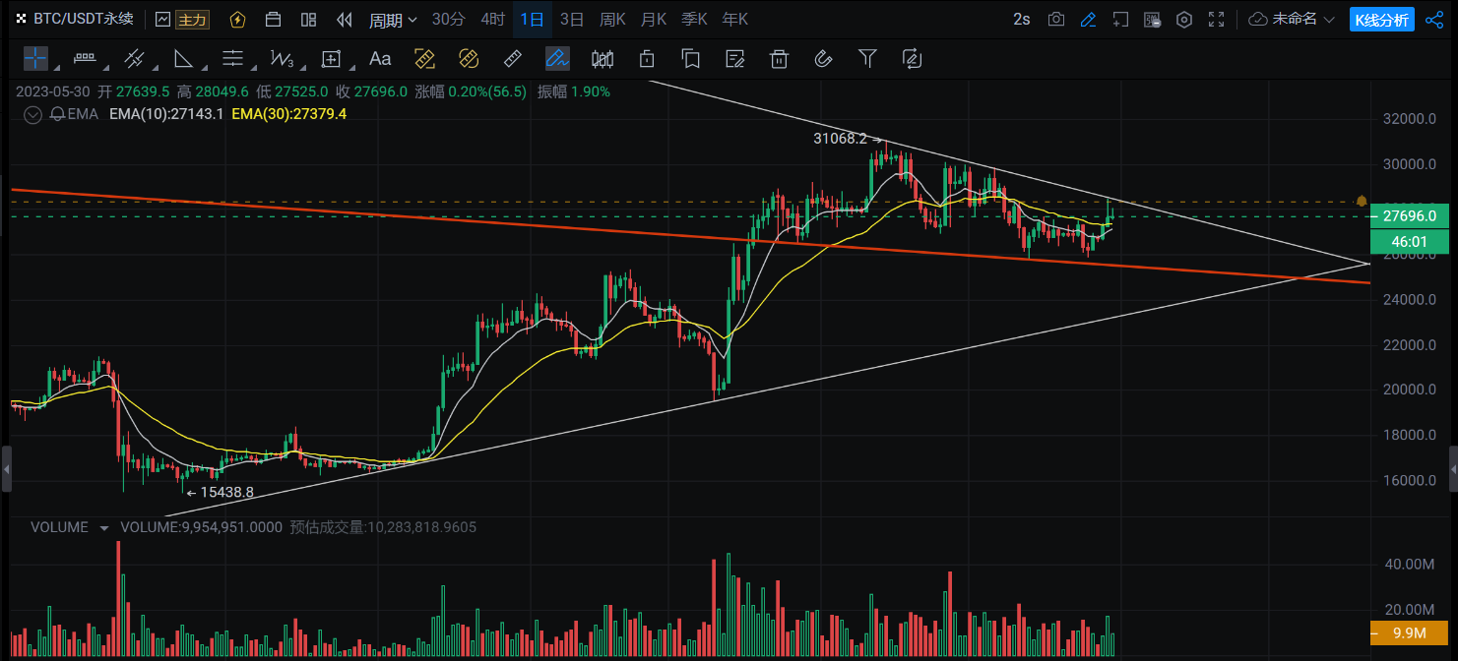The height and width of the screenshot is (661, 1458).
Task: Select the crosshair cursor tool
Action: tap(35, 59)
